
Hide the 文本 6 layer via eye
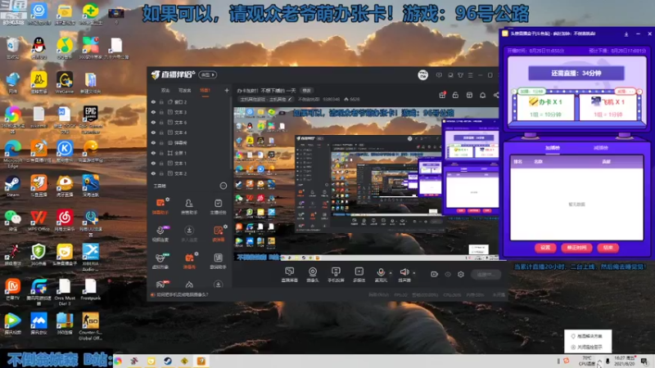(x=153, y=122)
